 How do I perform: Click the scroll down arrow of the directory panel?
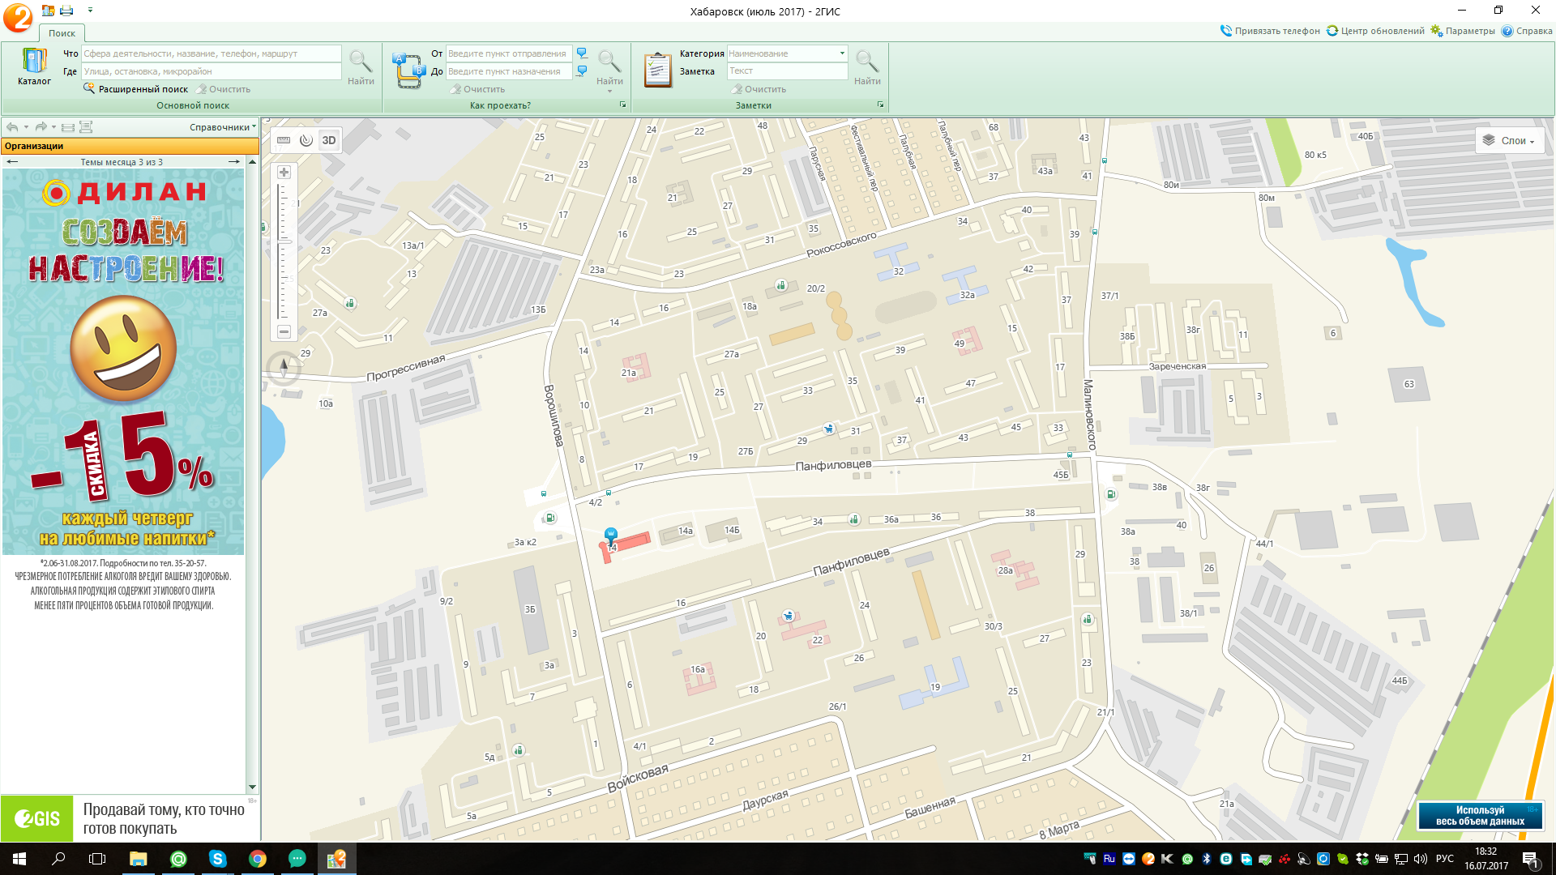[x=252, y=787]
